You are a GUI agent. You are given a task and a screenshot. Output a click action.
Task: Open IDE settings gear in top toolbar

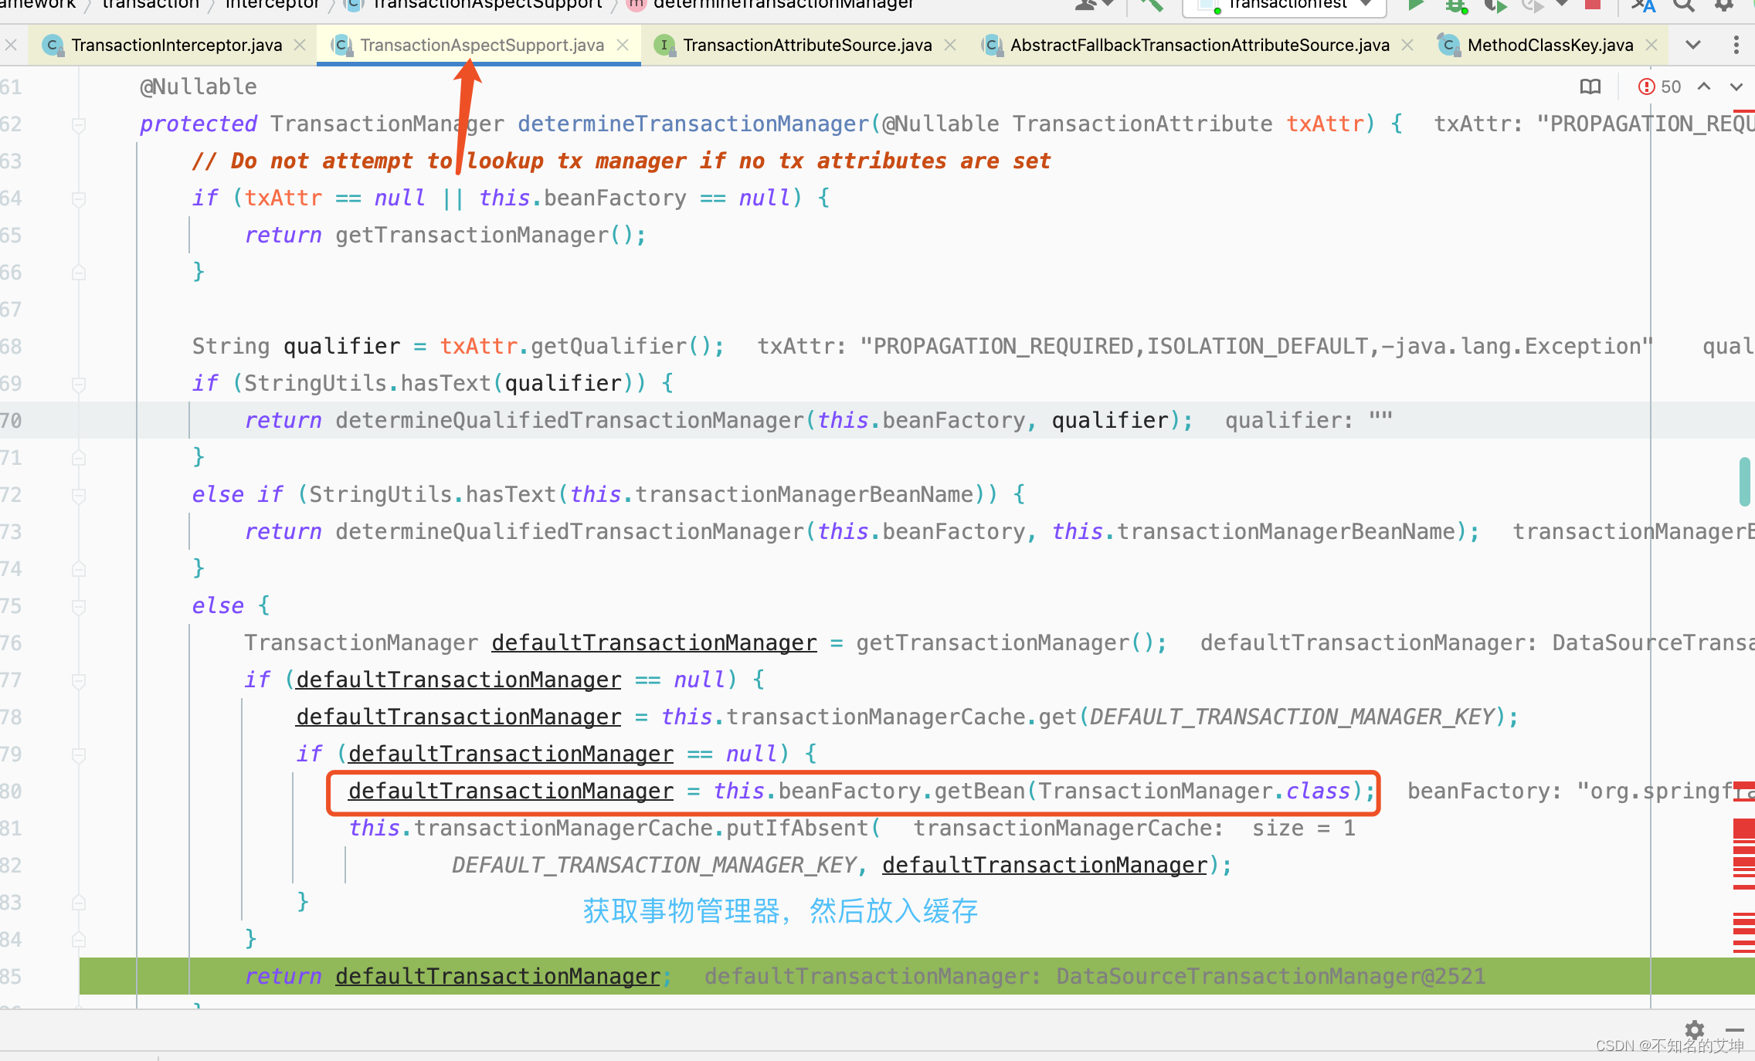[1724, 5]
